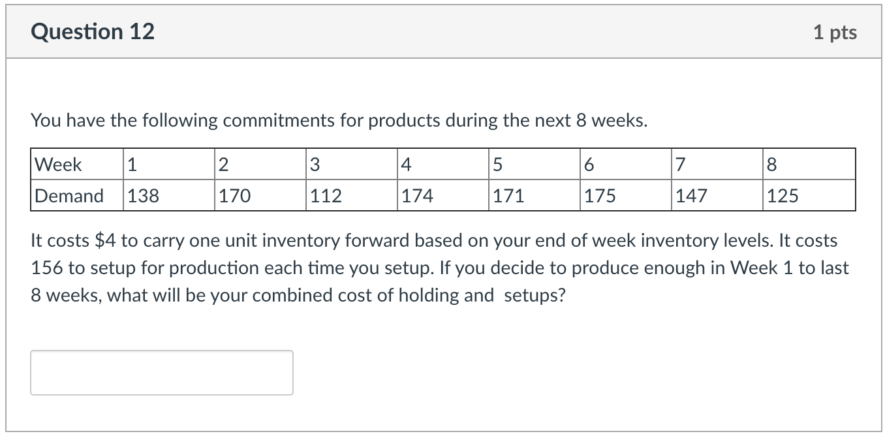Click the 1 pts label
The height and width of the screenshot is (436, 885).
[835, 33]
